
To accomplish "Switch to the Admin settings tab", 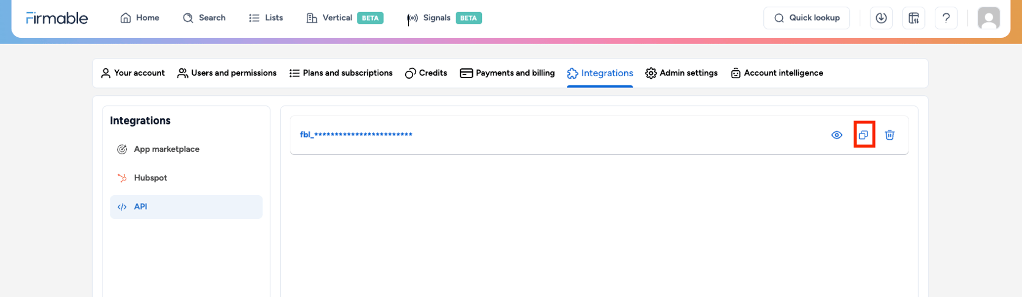I will (x=681, y=73).
